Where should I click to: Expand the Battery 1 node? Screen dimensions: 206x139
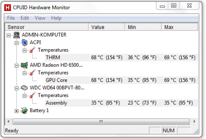[16, 111]
